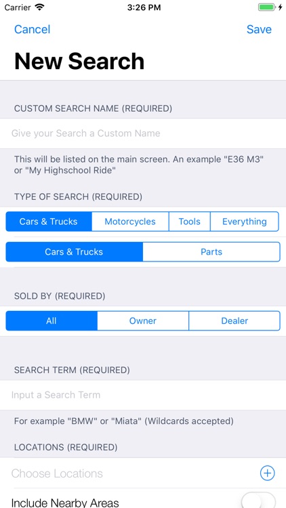This screenshot has width=286, height=508.
Task: Focus the Input a Search Term field
Action: point(143,395)
